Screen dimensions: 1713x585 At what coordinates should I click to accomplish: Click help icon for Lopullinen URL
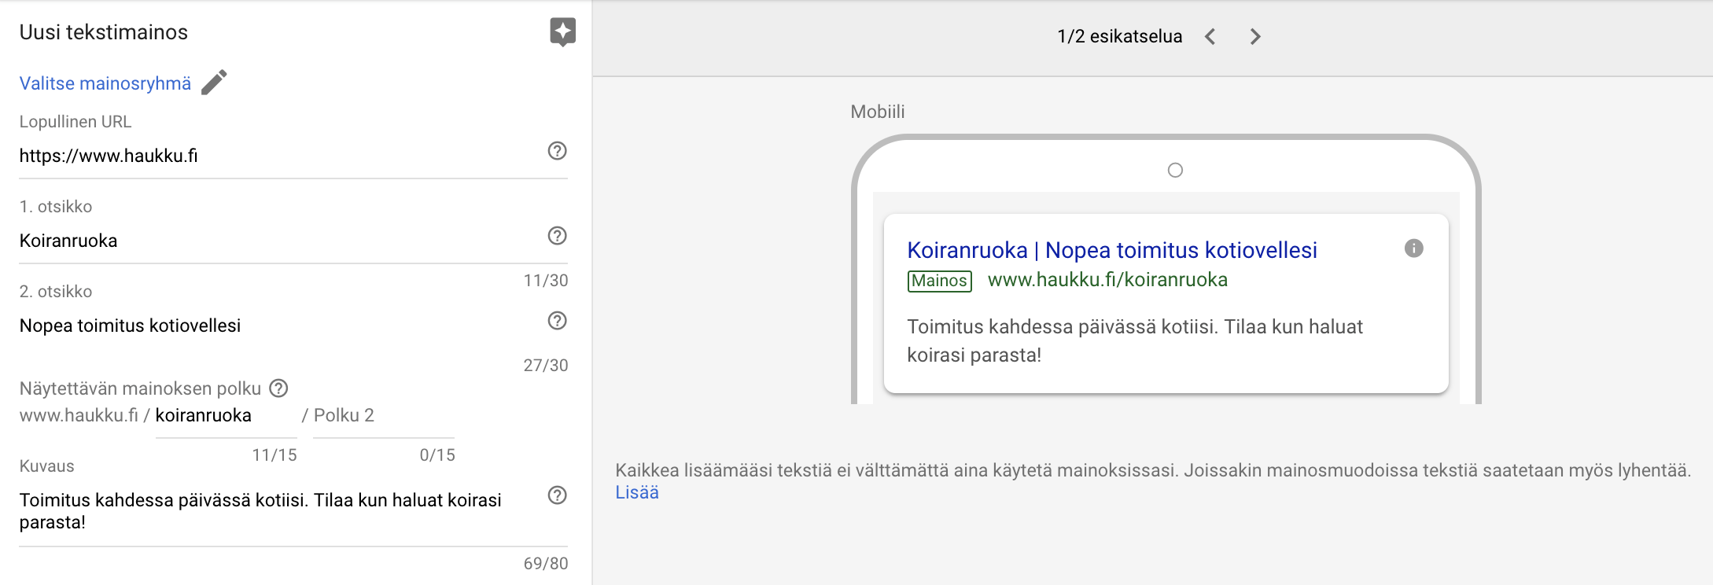click(557, 151)
